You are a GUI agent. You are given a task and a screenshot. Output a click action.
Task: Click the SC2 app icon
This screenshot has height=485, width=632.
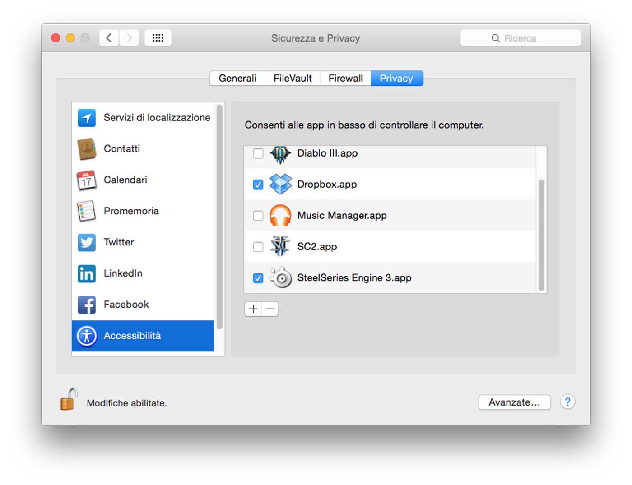coord(280,246)
